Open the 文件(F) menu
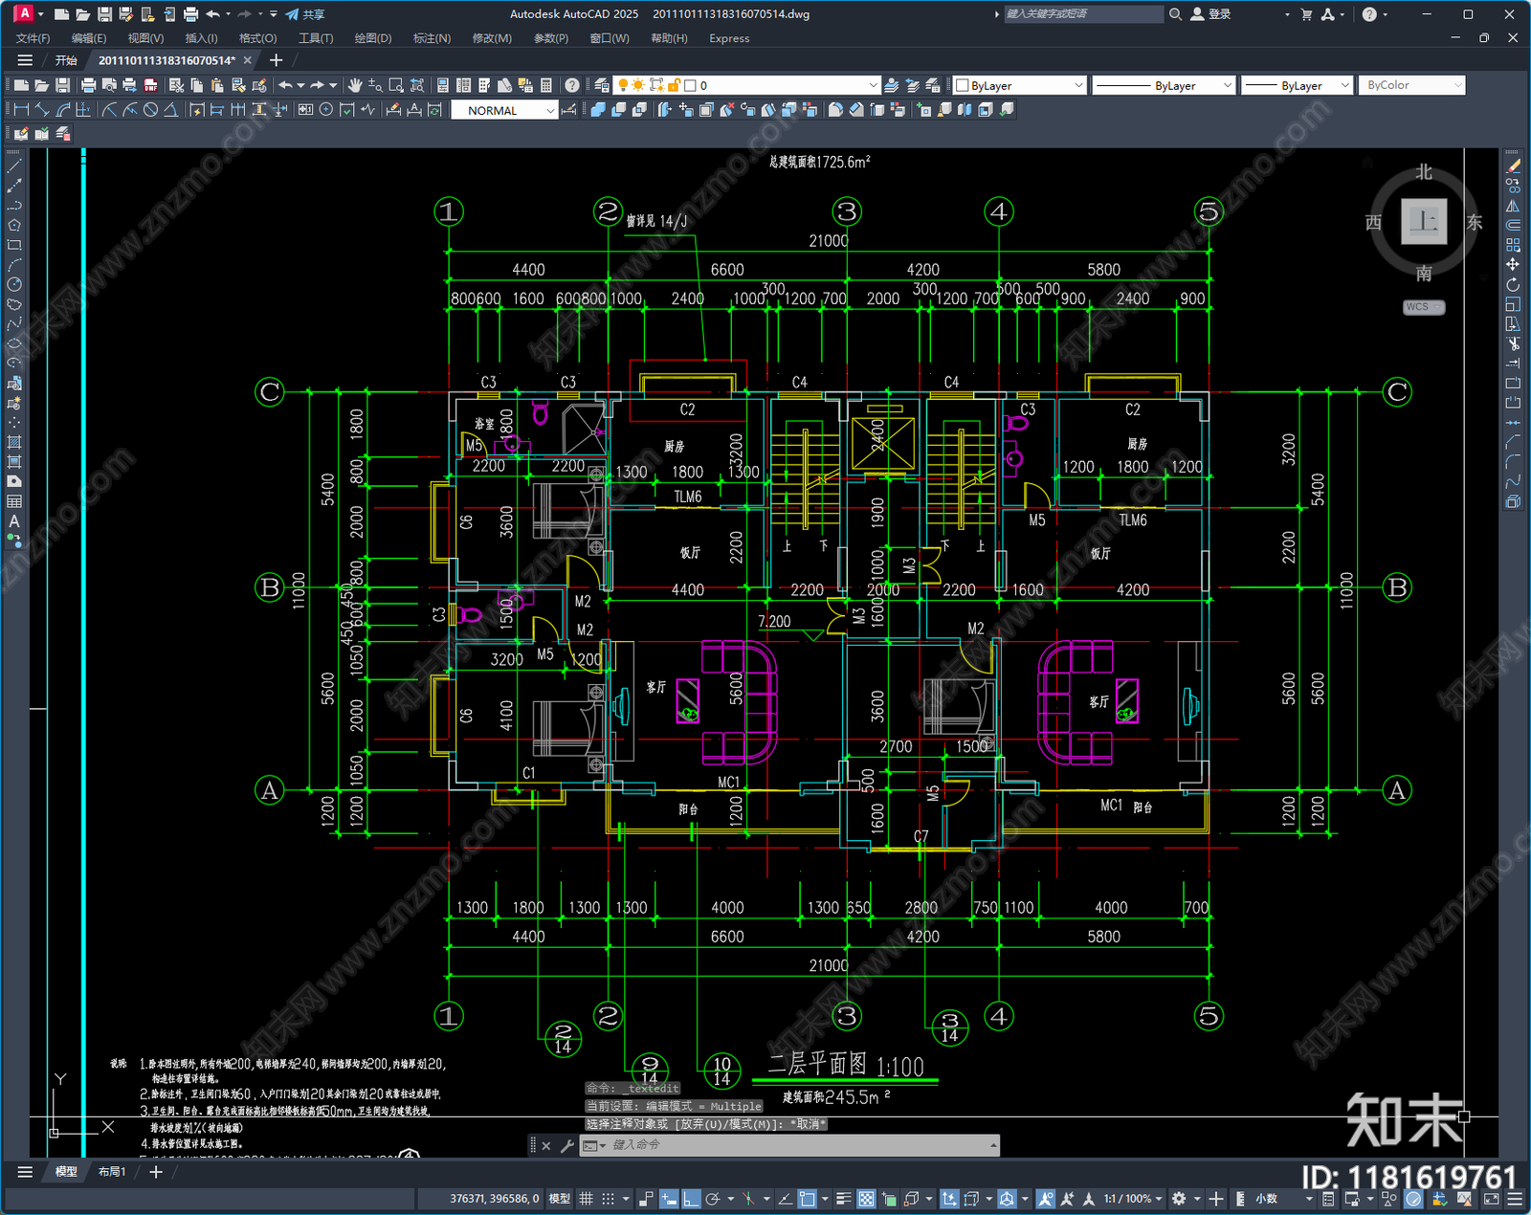 tap(33, 38)
